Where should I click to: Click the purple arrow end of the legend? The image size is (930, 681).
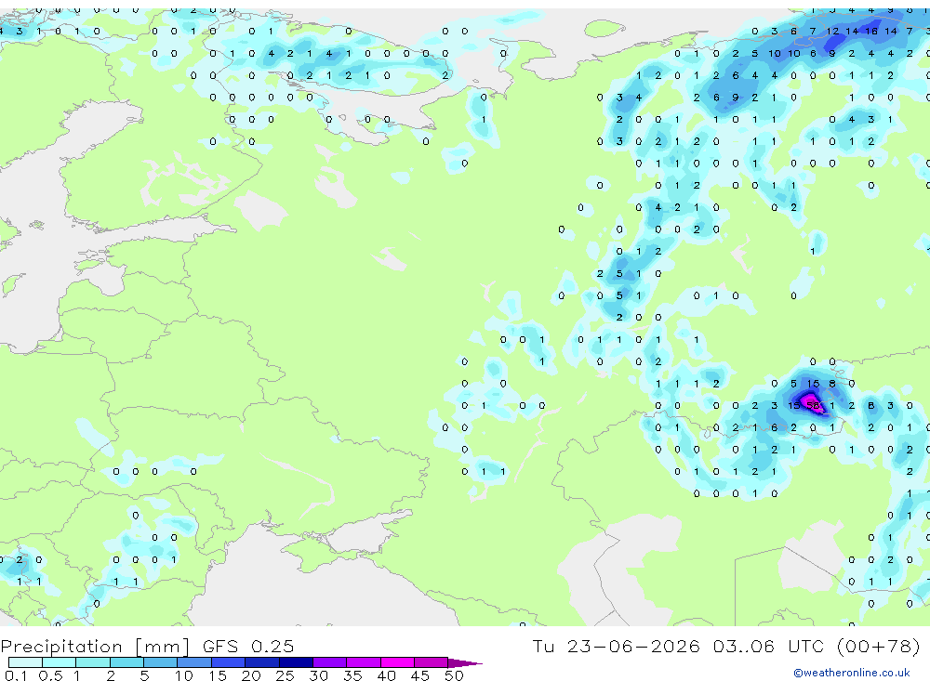click(464, 662)
